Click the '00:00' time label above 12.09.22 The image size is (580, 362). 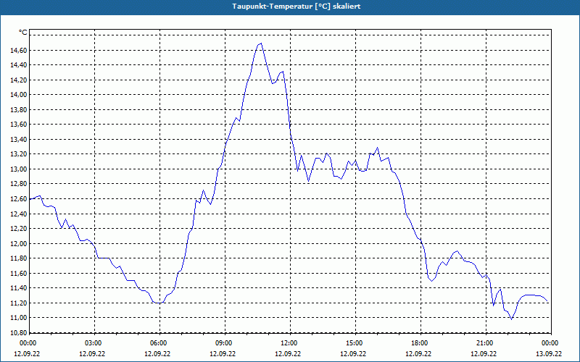point(27,343)
